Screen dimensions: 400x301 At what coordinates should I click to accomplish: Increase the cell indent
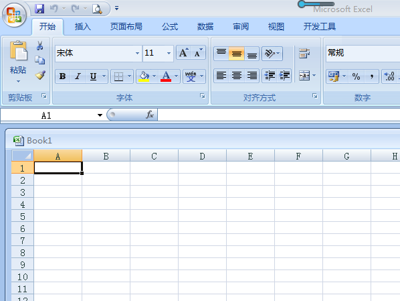284,76
